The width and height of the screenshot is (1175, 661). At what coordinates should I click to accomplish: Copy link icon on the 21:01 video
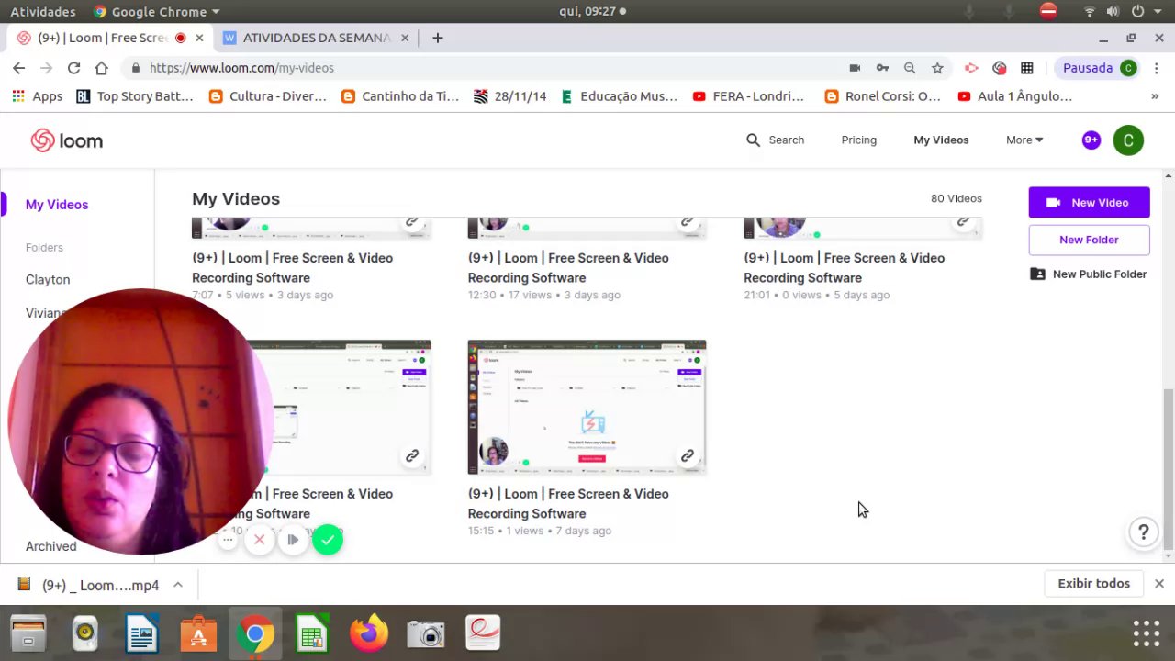point(963,221)
